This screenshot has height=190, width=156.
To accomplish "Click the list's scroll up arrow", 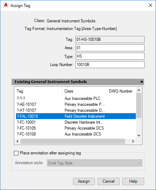I will click(x=139, y=90).
